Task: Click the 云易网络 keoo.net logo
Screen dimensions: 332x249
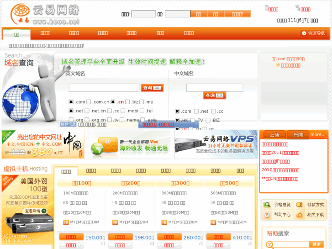Action: click(45, 14)
